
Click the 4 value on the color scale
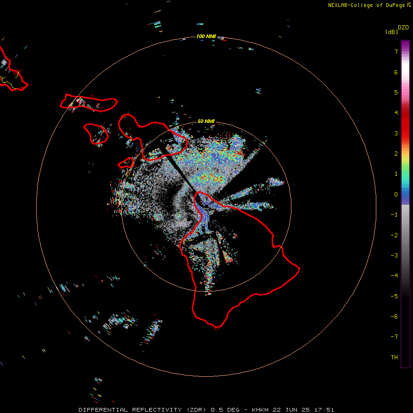coord(396,113)
